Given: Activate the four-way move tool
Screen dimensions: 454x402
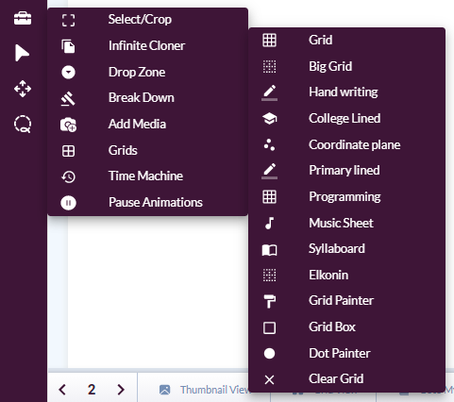Looking at the screenshot, I should pyautogui.click(x=23, y=89).
